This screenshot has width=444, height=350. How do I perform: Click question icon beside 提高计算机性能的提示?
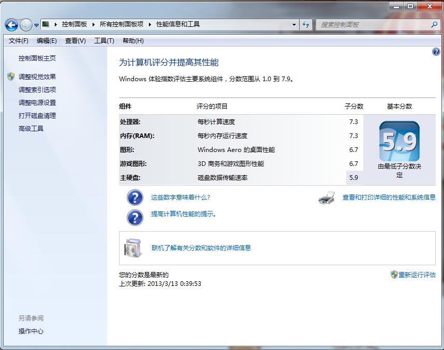click(135, 218)
